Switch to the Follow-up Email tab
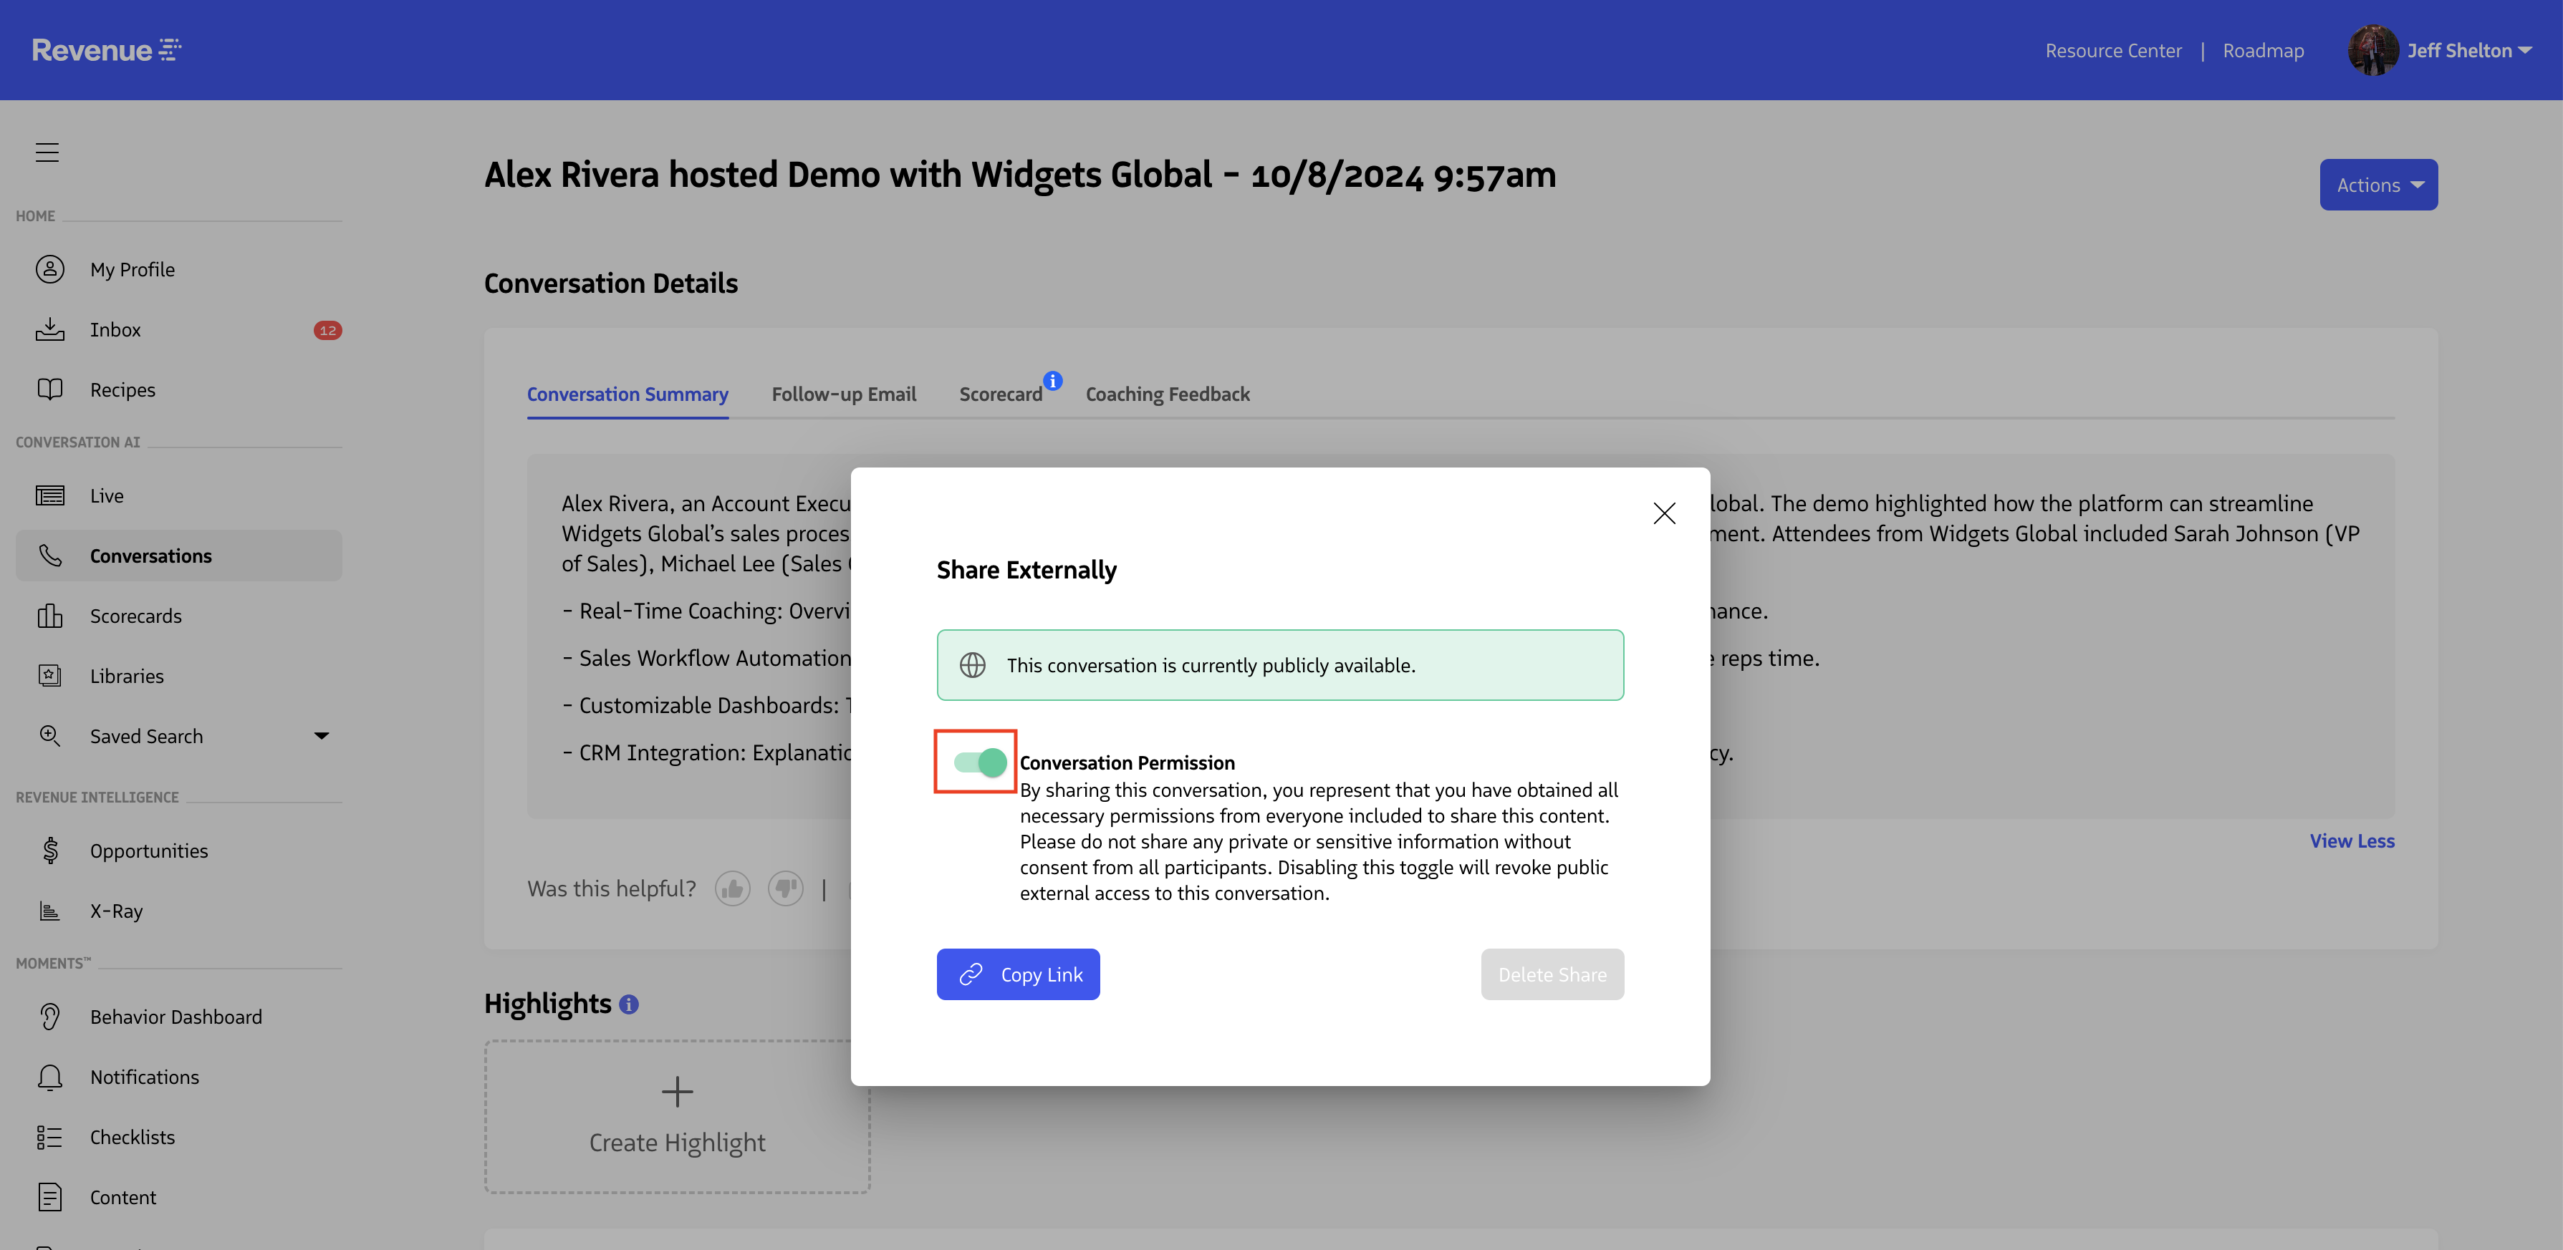The height and width of the screenshot is (1250, 2563). tap(842, 394)
